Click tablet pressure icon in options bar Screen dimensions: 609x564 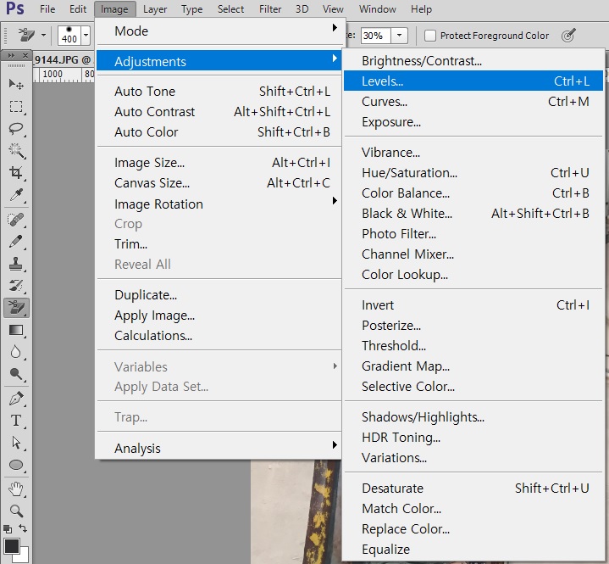coord(568,36)
